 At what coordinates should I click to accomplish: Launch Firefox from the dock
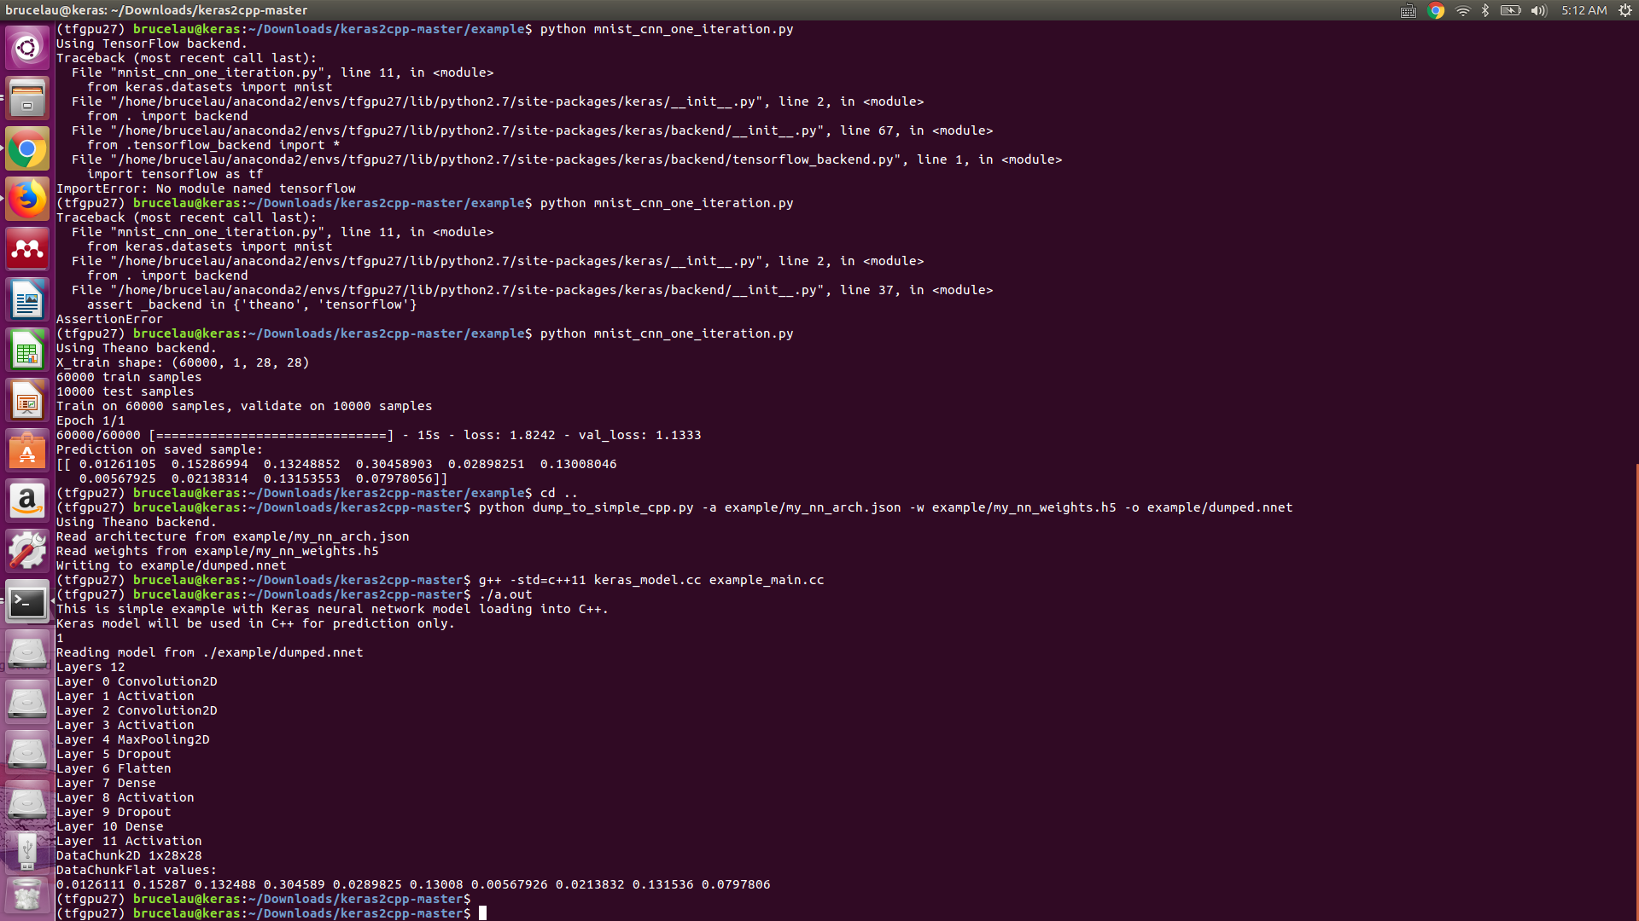point(27,199)
